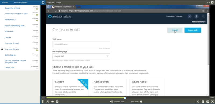Viewport: 215px width, 104px height.
Task: Open the Feedback forum link
Action: tap(199, 22)
